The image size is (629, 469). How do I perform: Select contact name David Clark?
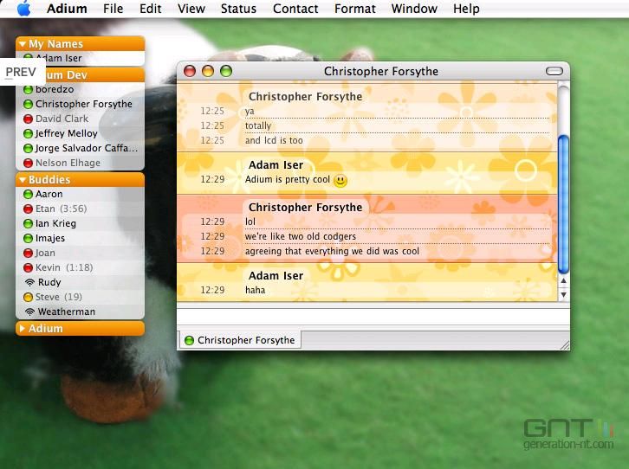tap(62, 119)
